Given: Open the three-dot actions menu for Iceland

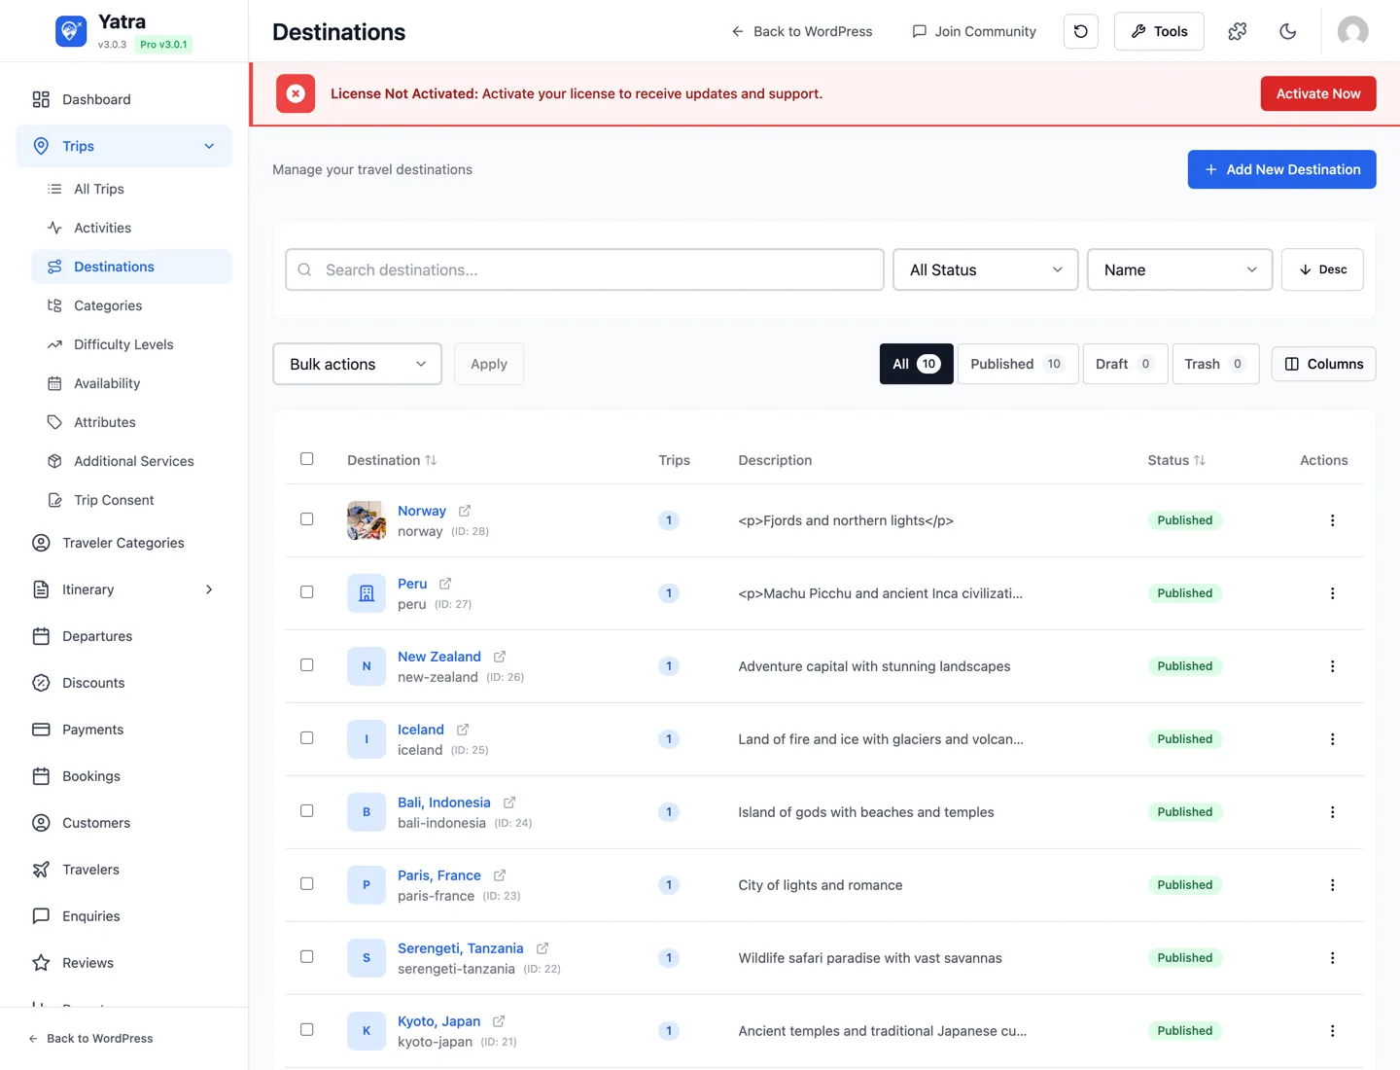Looking at the screenshot, I should click(x=1332, y=739).
